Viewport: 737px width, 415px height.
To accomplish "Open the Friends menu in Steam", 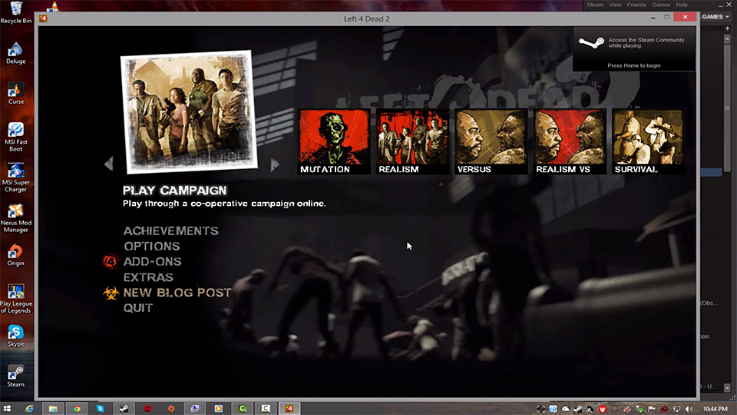I will [x=636, y=5].
